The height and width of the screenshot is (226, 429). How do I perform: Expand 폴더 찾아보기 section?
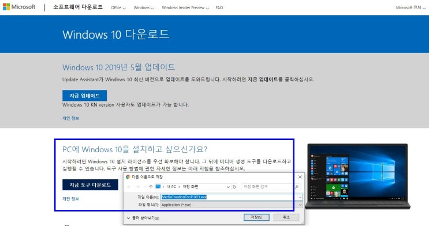click(143, 218)
